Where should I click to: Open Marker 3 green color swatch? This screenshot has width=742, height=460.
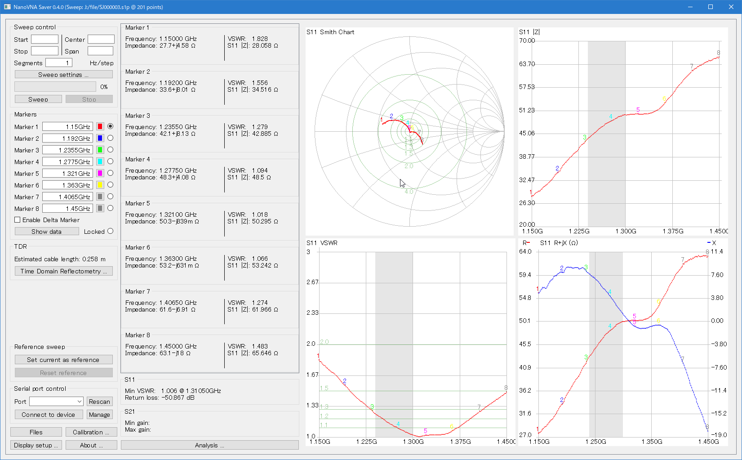(x=100, y=150)
